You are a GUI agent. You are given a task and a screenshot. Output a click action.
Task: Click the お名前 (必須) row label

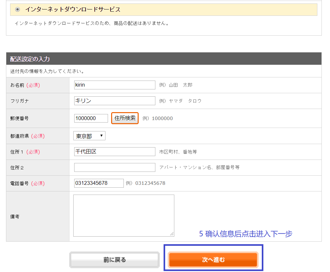coord(25,85)
